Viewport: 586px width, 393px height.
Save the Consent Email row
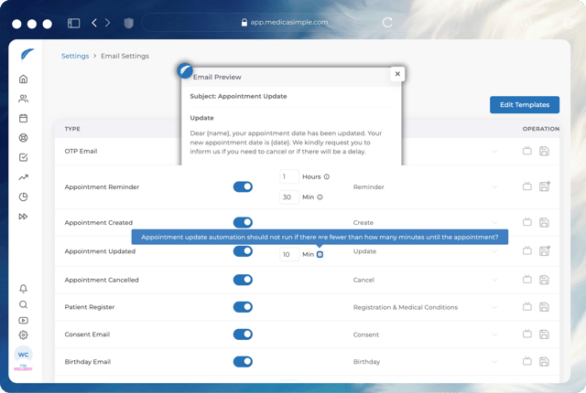click(544, 335)
